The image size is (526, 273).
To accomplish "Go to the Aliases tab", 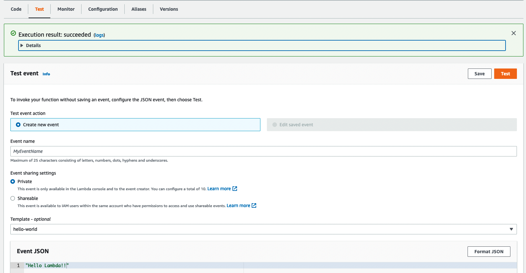I will (139, 9).
